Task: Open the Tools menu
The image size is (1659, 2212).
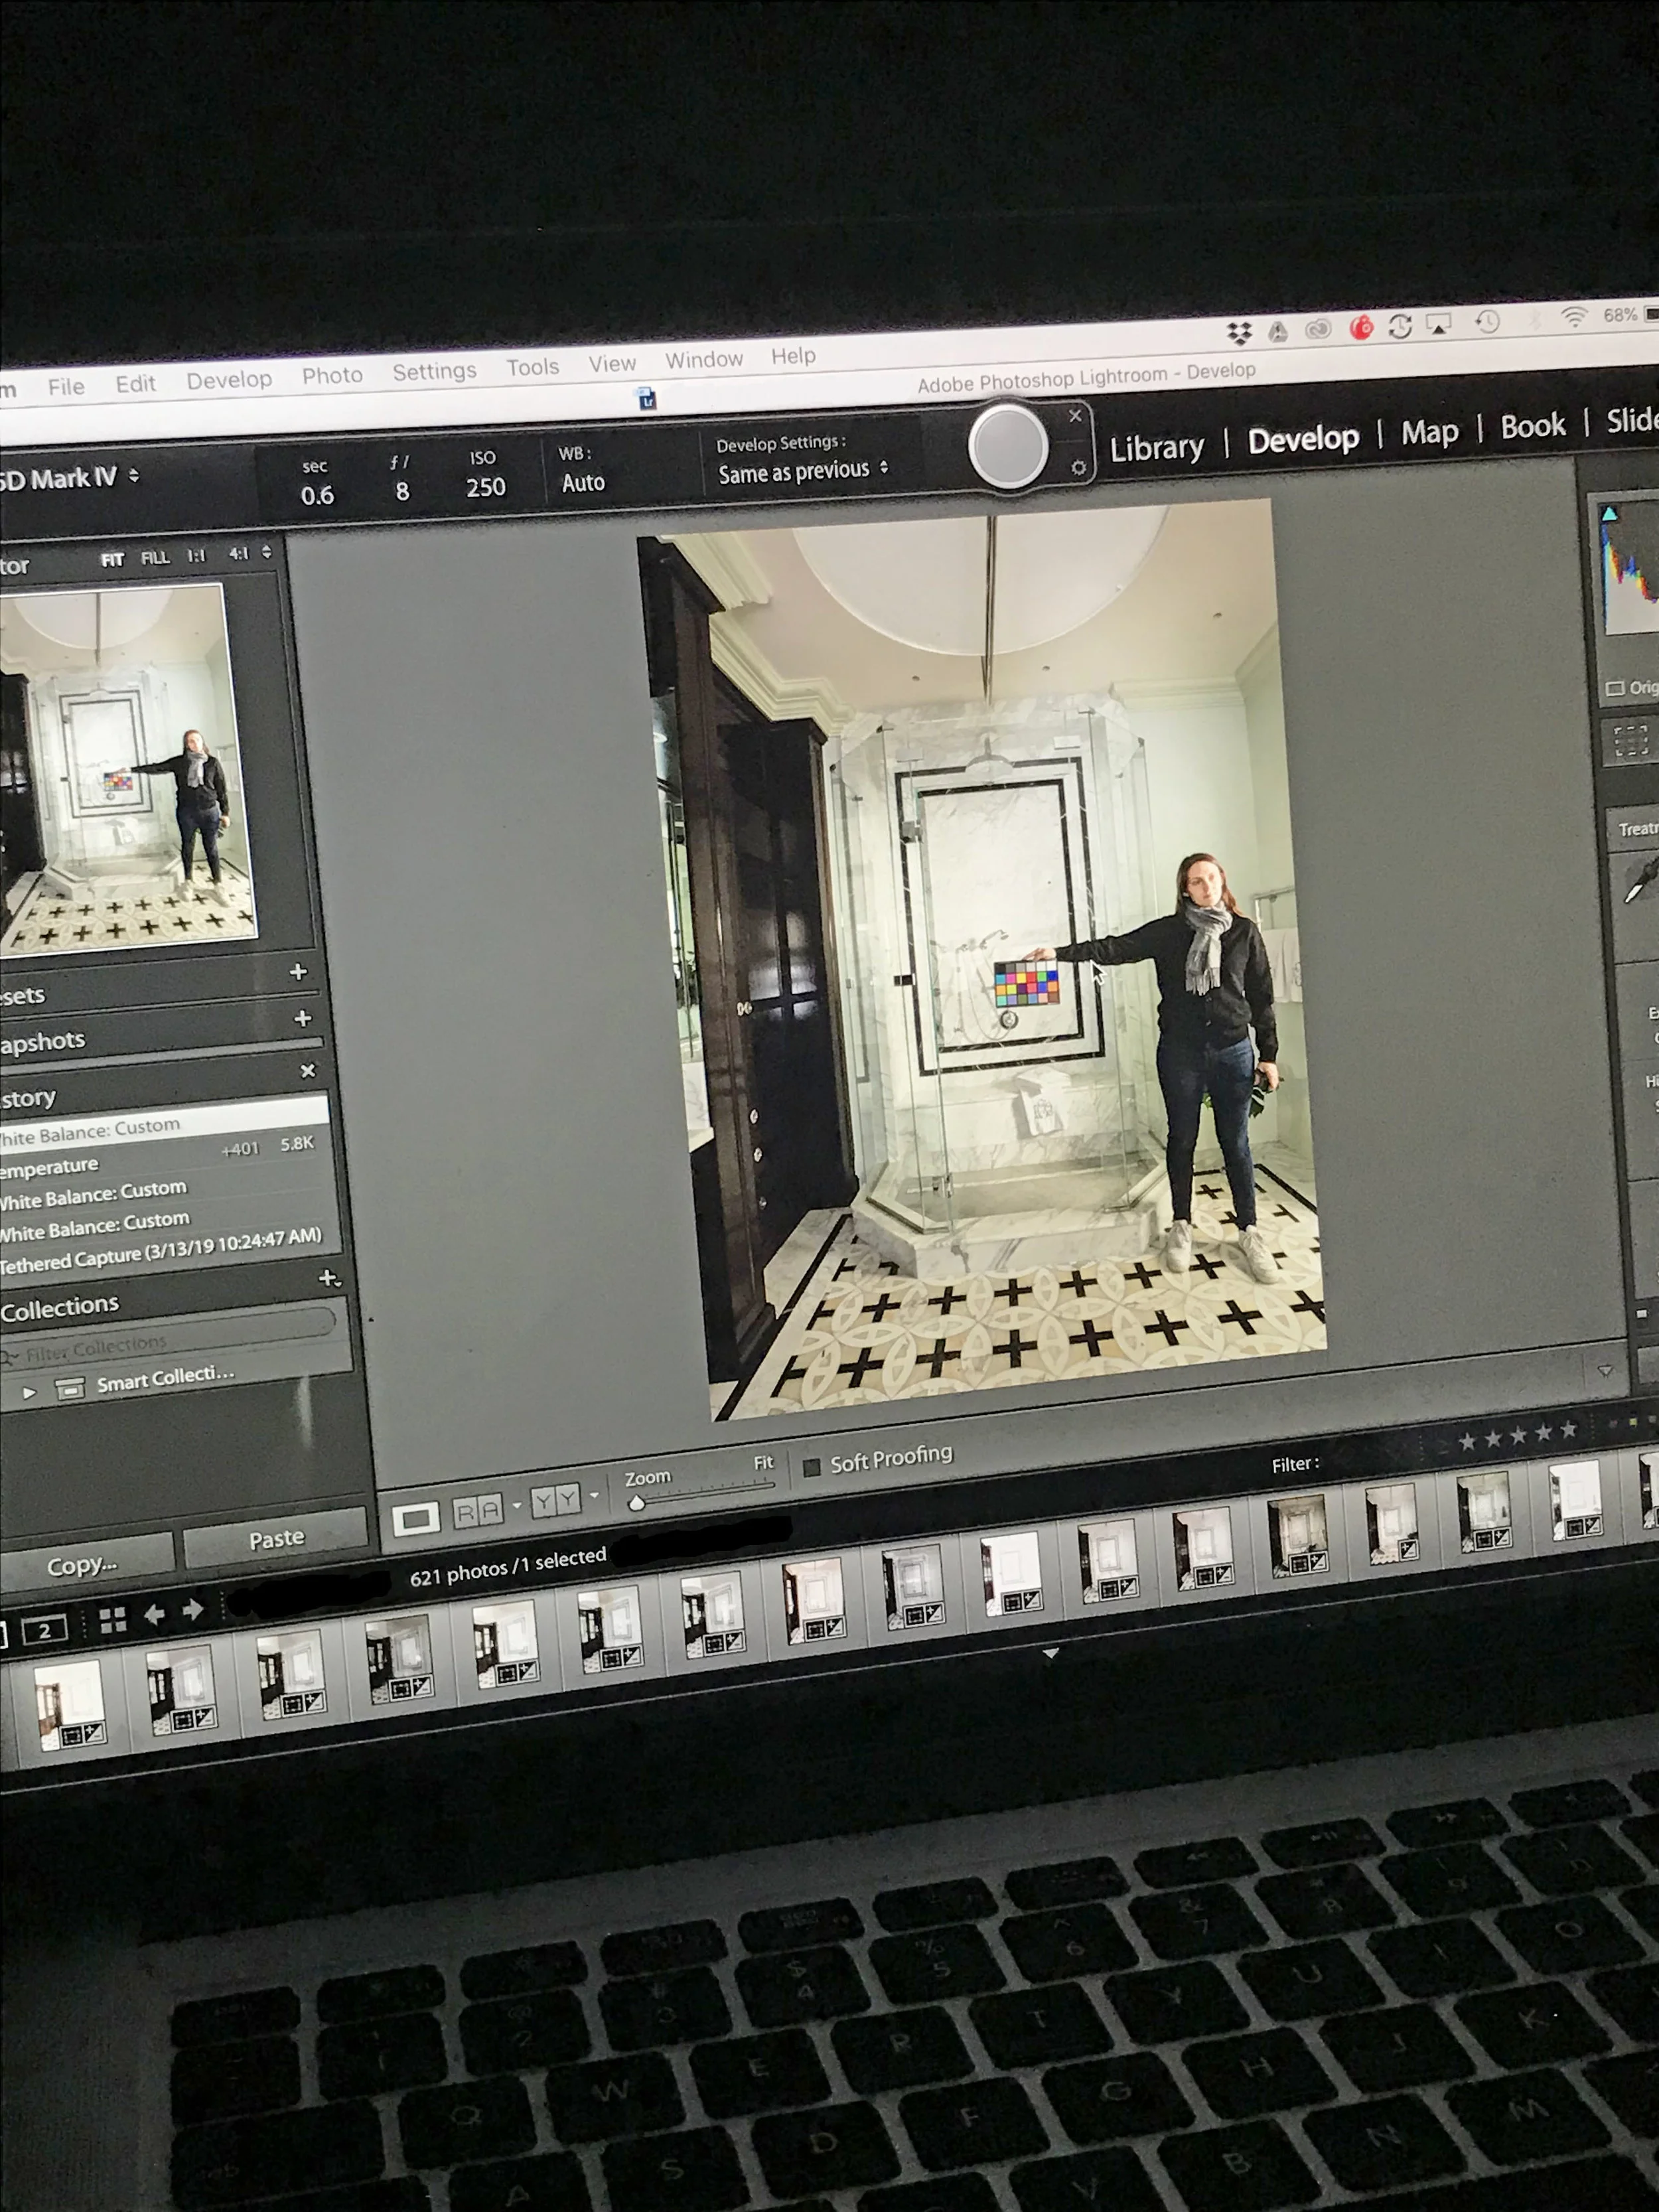Action: tap(532, 367)
